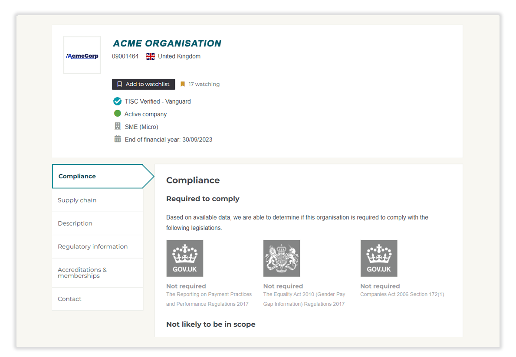The width and height of the screenshot is (516, 357).
Task: Click GOV.UK icon for Payment Practices regulation
Action: [x=185, y=258]
